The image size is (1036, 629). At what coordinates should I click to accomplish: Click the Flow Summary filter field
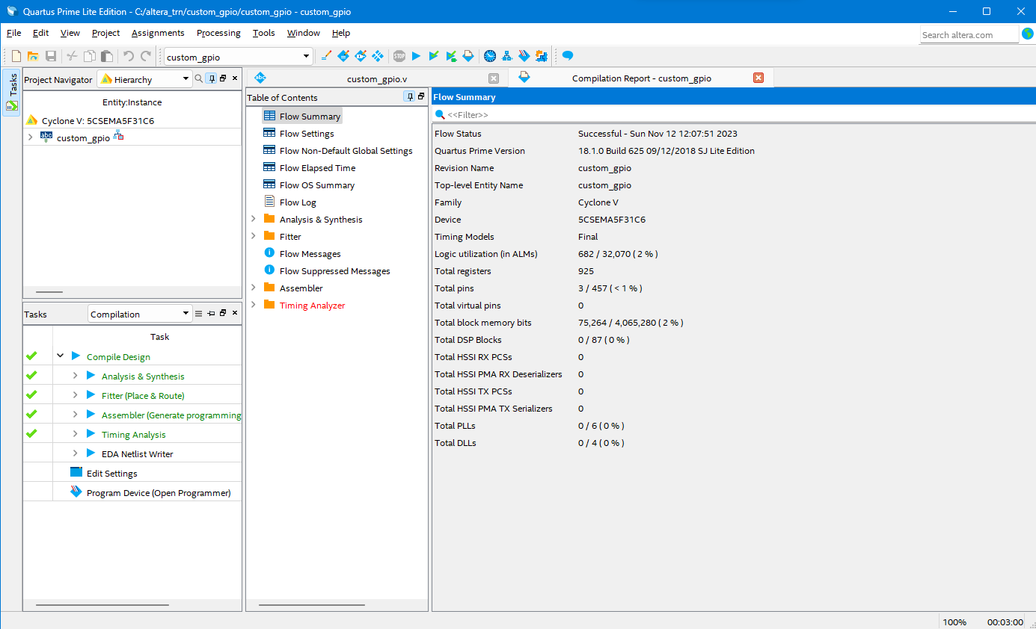point(734,114)
